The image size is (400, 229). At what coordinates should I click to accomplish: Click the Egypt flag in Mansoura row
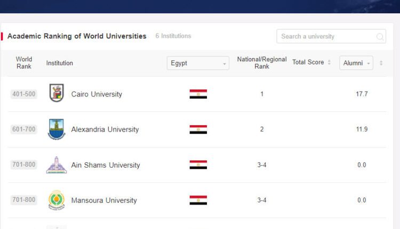pyautogui.click(x=198, y=200)
